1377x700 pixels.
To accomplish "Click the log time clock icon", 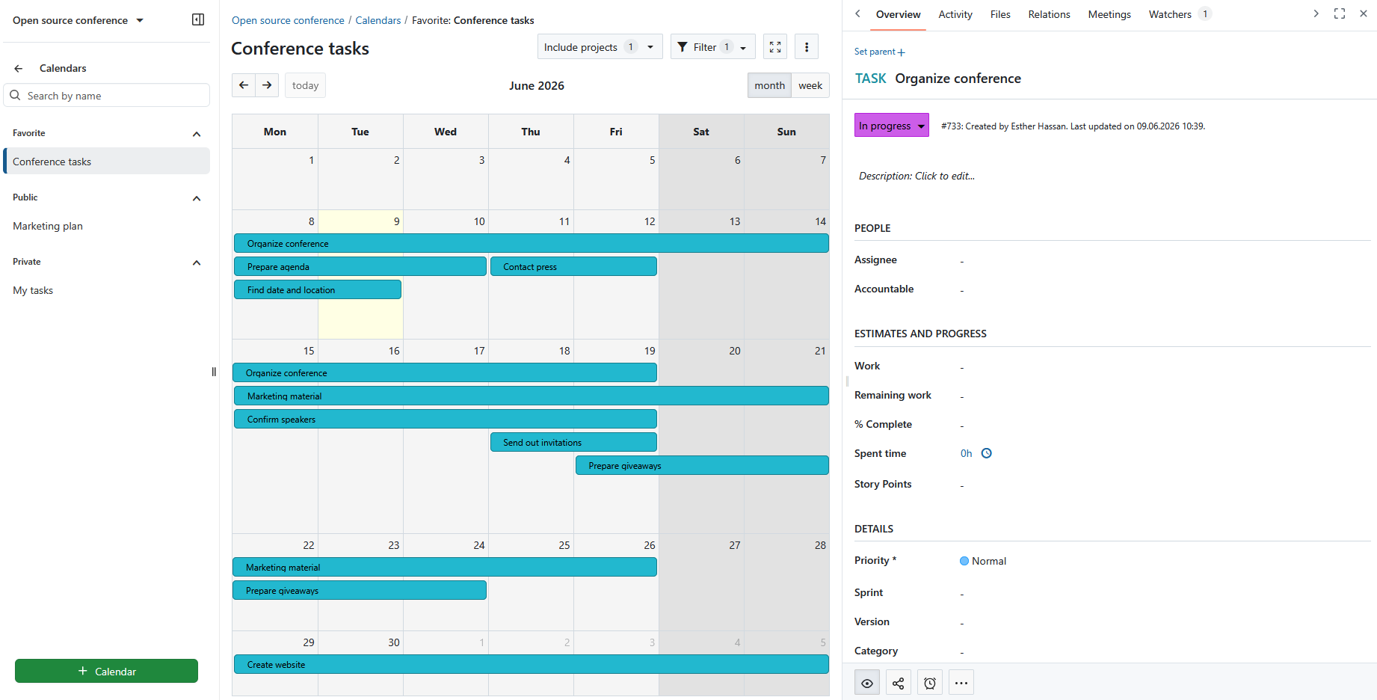I will point(987,453).
